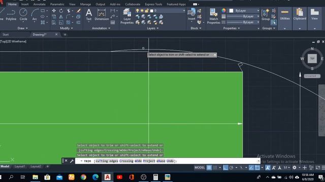Toggle layer on/off lightbulb in layer dropdown
325x182 pixels.
(137, 11)
